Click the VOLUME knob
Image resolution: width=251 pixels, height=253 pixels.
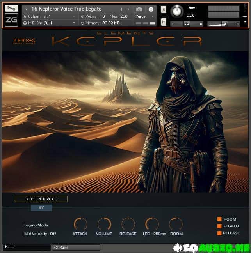click(x=104, y=224)
